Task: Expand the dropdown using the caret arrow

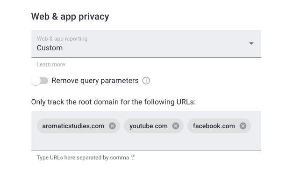Action: [251, 43]
